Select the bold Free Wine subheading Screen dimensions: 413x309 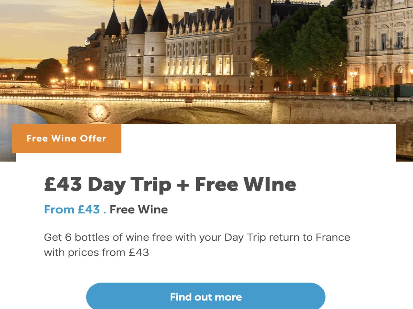[139, 210]
